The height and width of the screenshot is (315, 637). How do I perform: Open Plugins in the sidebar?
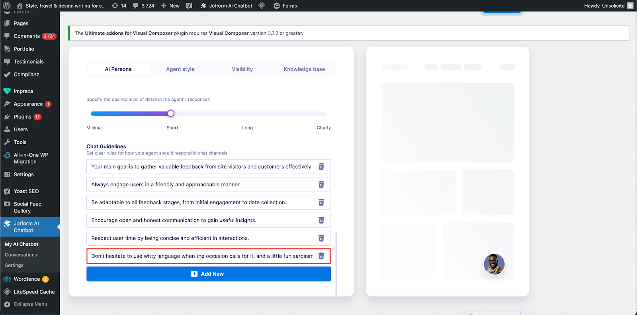click(x=22, y=117)
